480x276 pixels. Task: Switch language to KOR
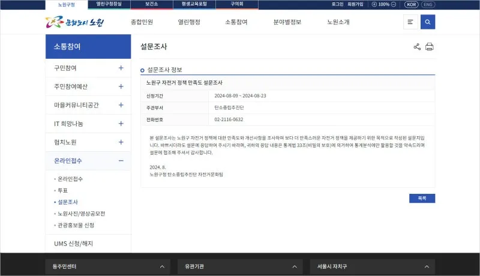click(x=411, y=4)
